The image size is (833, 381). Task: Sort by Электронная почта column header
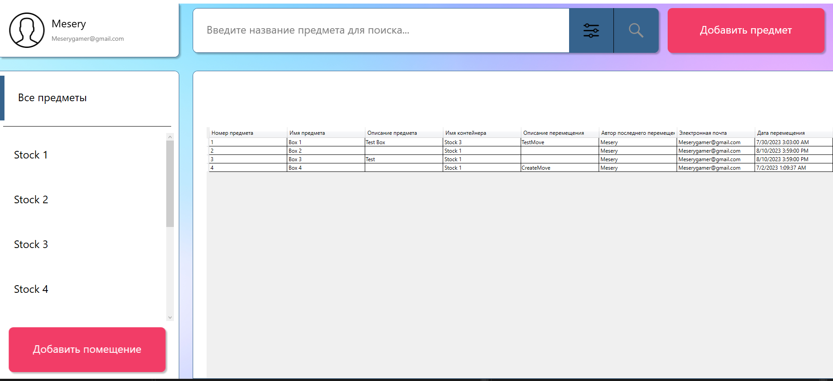click(716, 133)
